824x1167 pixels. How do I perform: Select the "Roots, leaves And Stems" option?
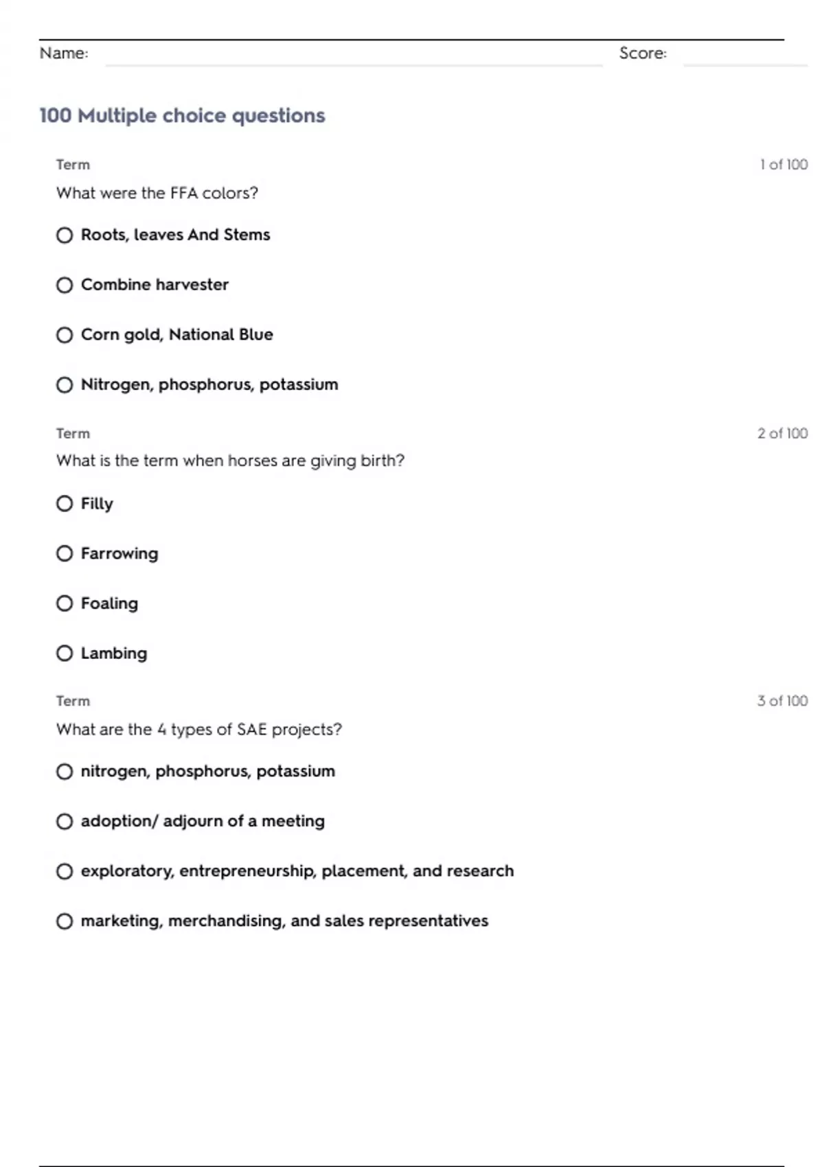point(65,235)
